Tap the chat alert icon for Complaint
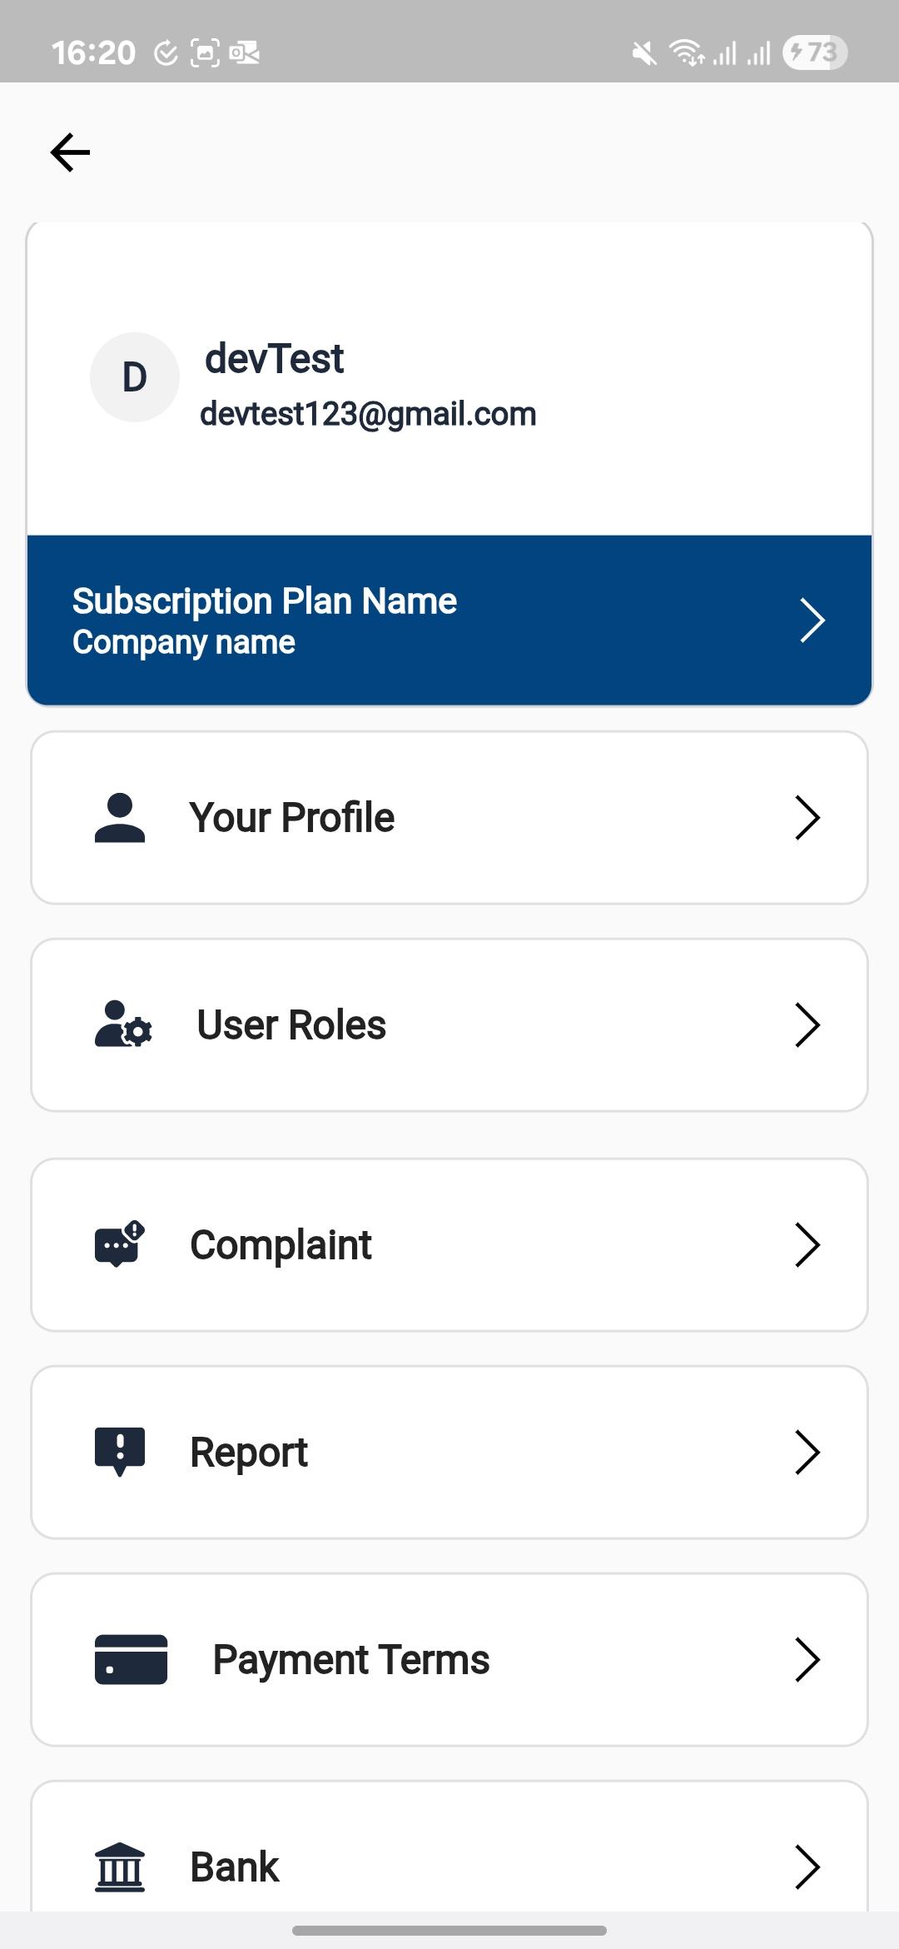This screenshot has height=1949, width=899. click(x=120, y=1244)
